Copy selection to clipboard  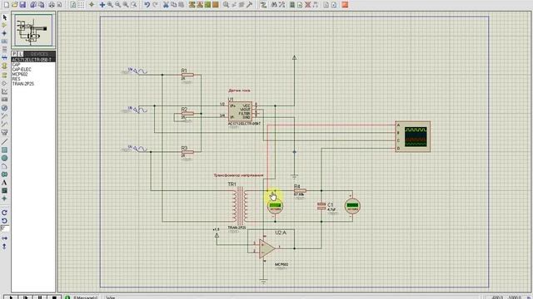(x=173, y=5)
